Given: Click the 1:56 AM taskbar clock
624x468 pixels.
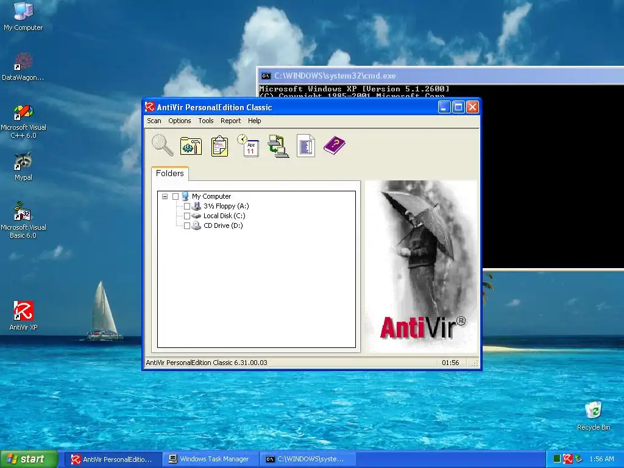Looking at the screenshot, I should pos(601,459).
